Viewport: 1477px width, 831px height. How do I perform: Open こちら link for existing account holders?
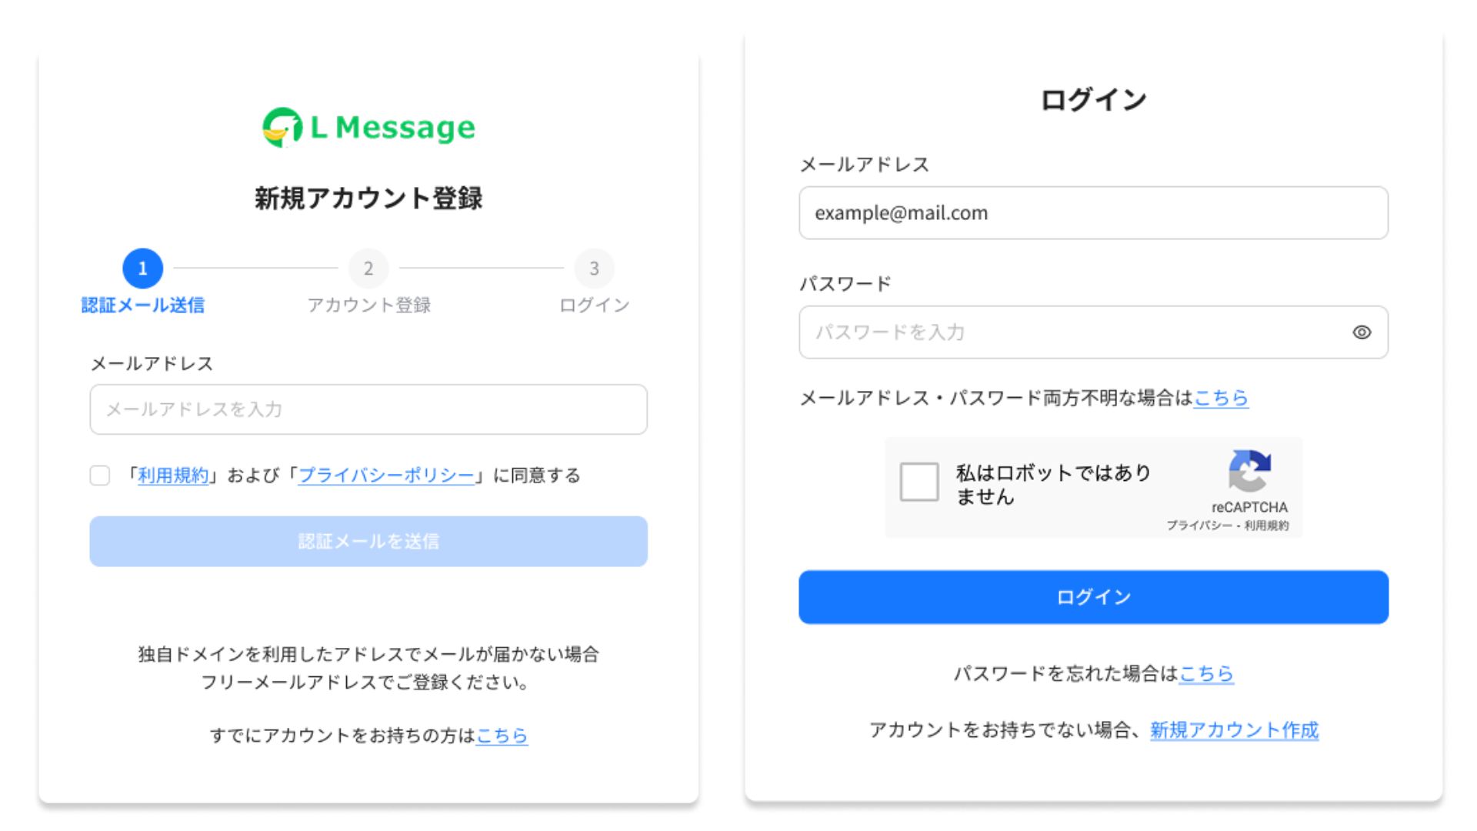pyautogui.click(x=502, y=736)
